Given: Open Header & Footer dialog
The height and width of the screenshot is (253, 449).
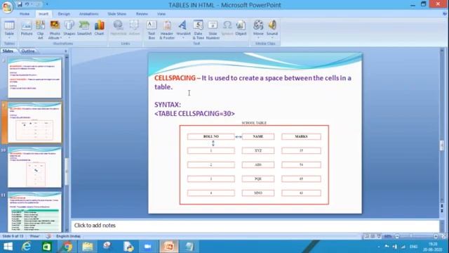Looking at the screenshot, I should (x=167, y=30).
